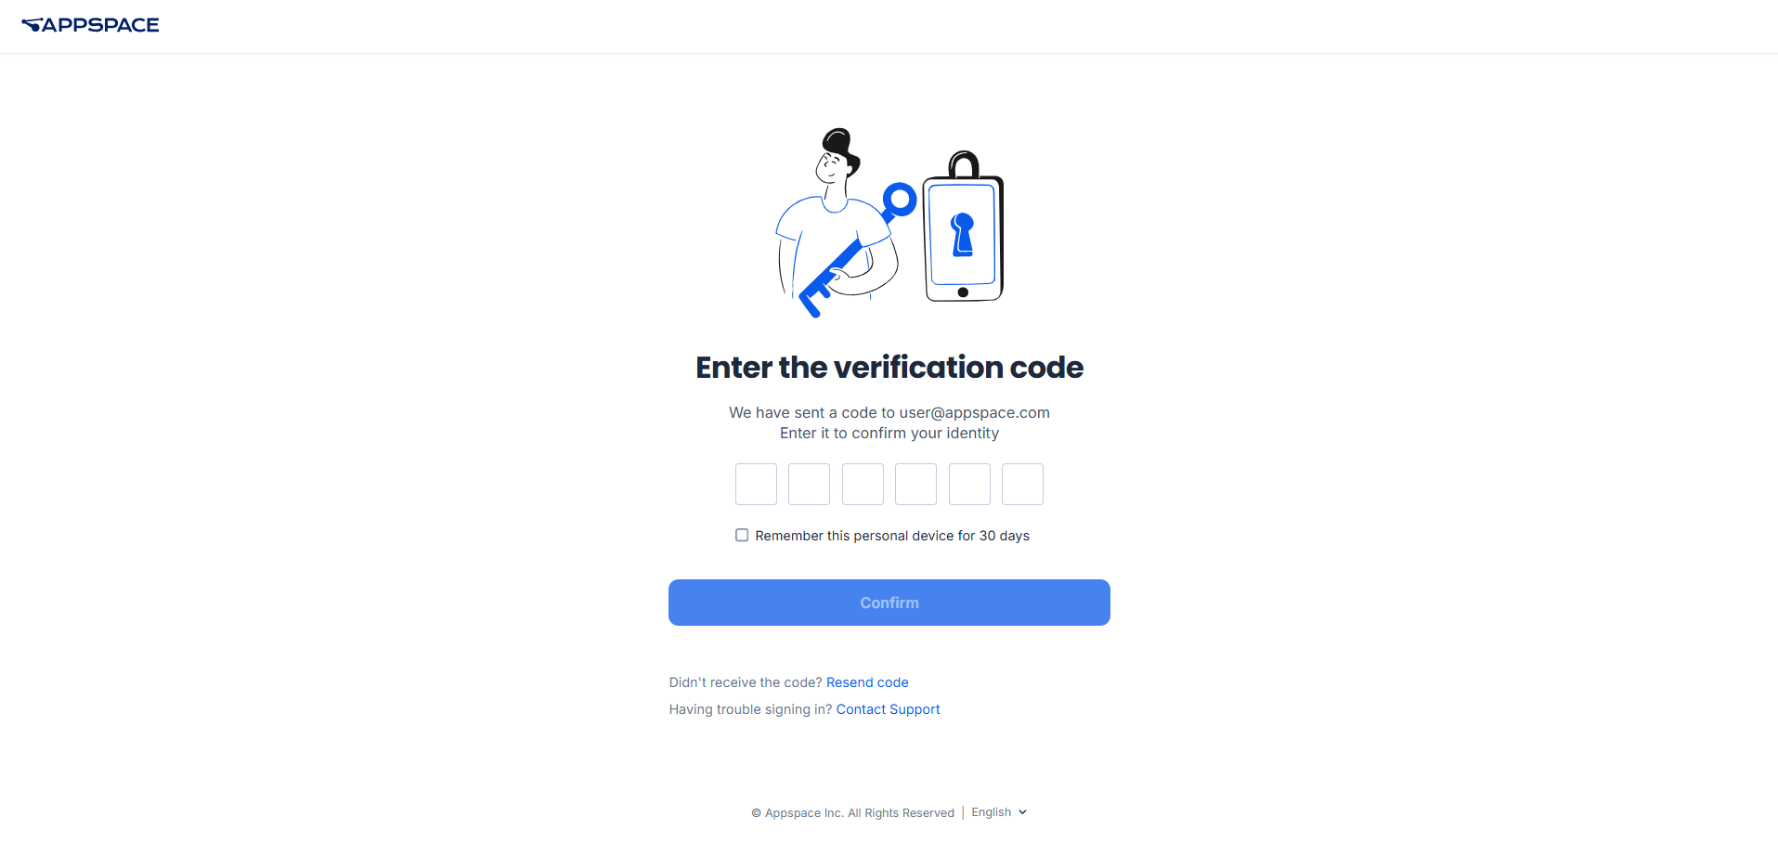Focus the sixth verification code digit box
Screen dimensions: 1778x843
click(x=1022, y=485)
